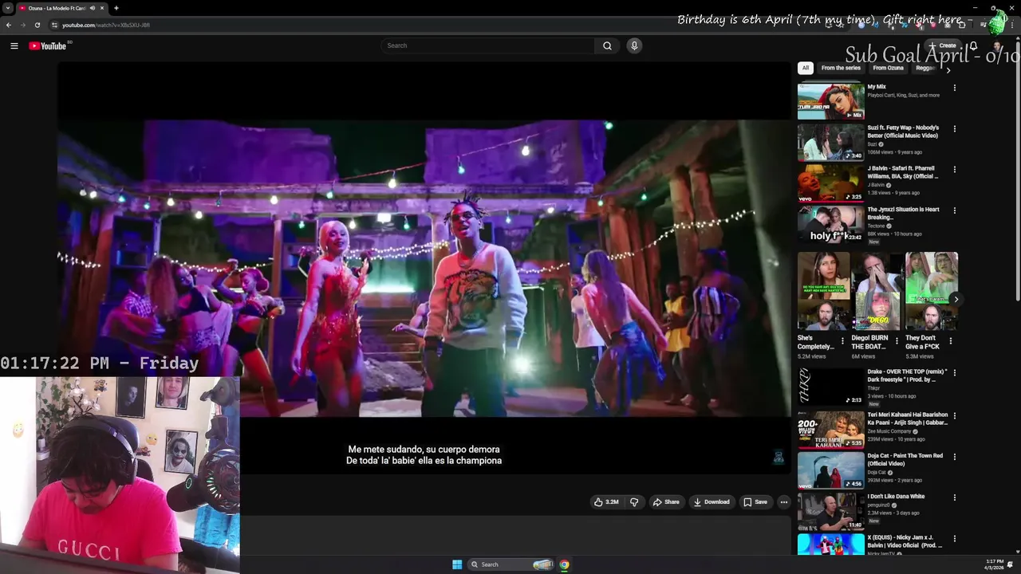The image size is (1021, 574).
Task: Open options for My Mix
Action: [954, 88]
